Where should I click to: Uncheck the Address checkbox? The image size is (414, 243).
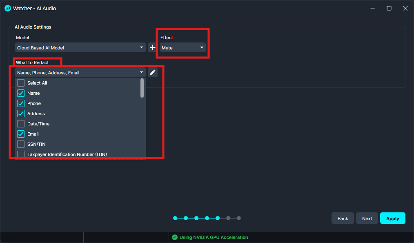21,114
